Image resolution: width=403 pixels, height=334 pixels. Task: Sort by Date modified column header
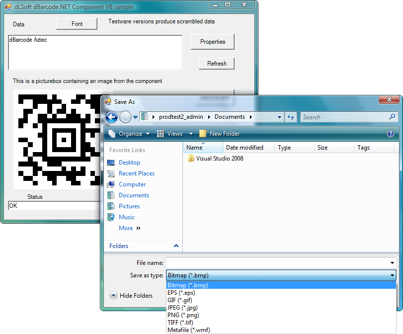(248, 148)
